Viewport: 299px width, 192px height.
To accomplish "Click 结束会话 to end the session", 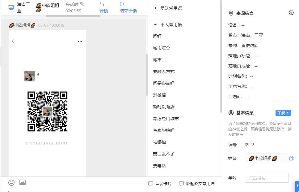I will [x=128, y=11].
